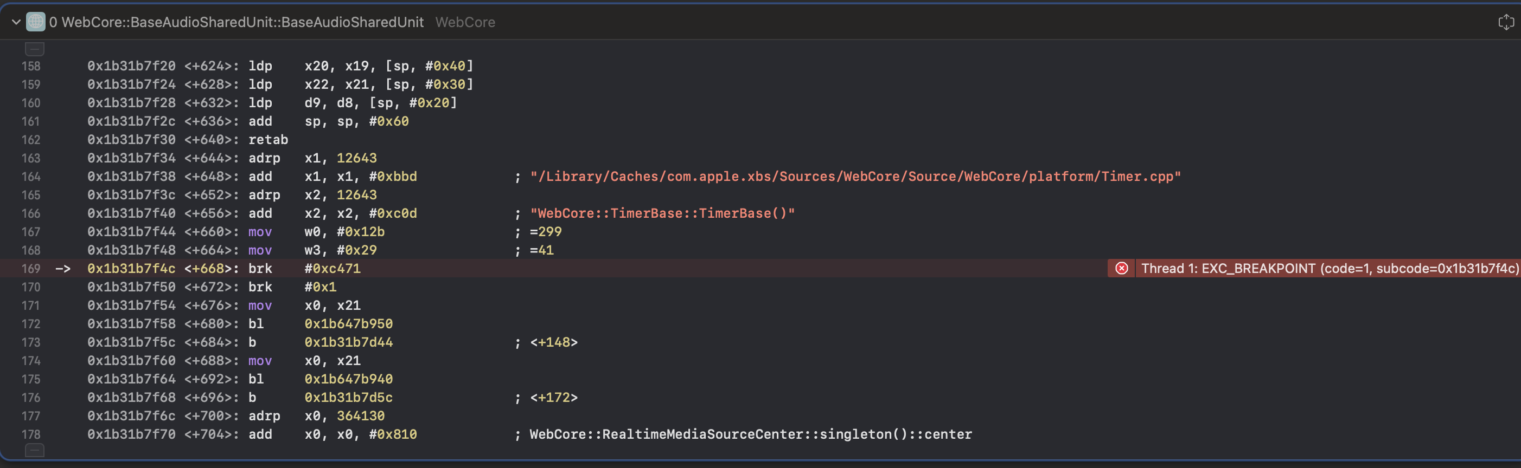This screenshot has height=468, width=1521.
Task: Collapse the BaseAudioSharedUnit stack frame chevron
Action: pos(16,22)
